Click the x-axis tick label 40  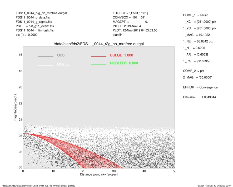pos(144,171)
